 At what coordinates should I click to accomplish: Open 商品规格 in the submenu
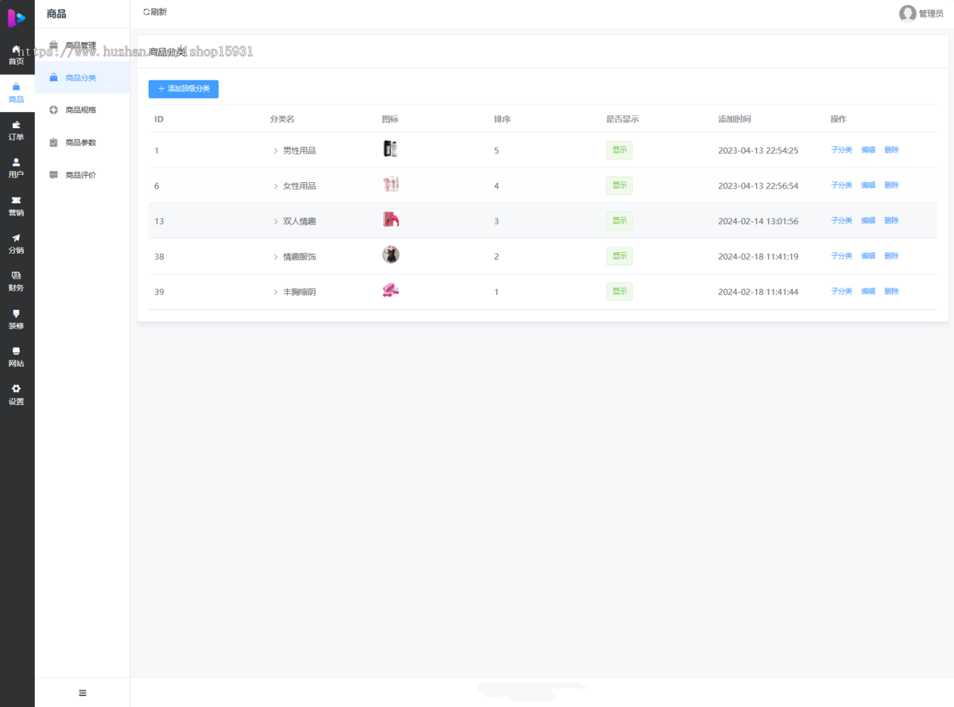[x=83, y=110]
